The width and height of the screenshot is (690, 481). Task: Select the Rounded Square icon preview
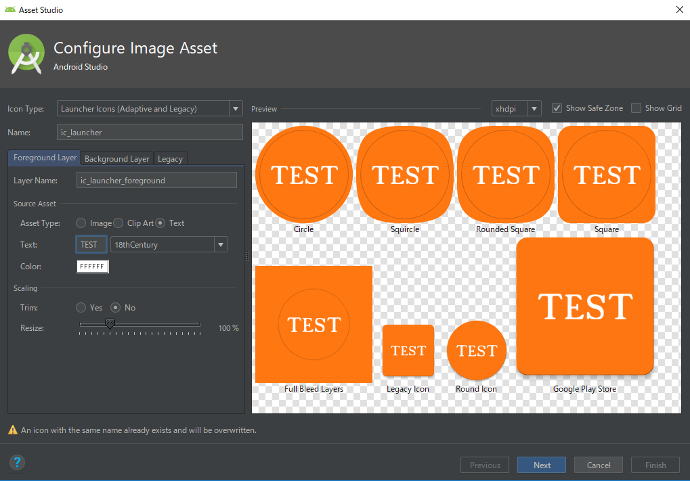[506, 175]
